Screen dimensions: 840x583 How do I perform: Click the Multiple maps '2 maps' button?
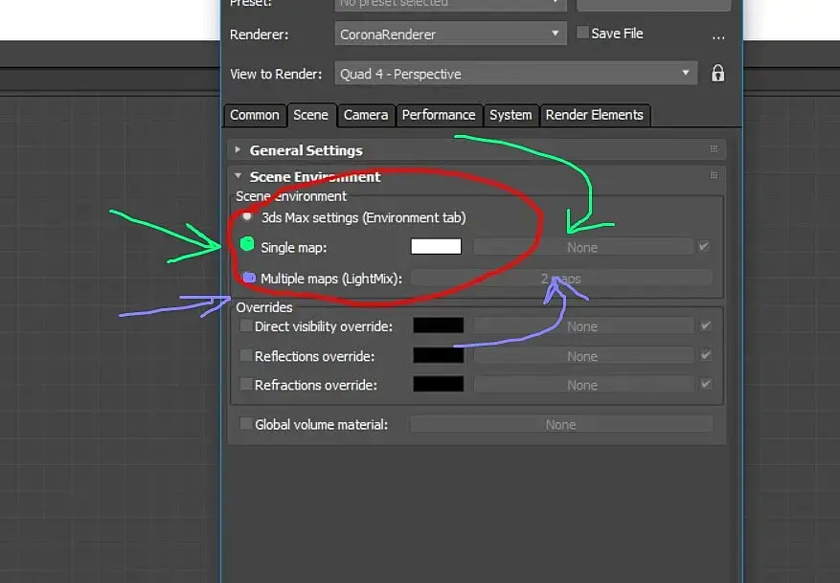561,279
